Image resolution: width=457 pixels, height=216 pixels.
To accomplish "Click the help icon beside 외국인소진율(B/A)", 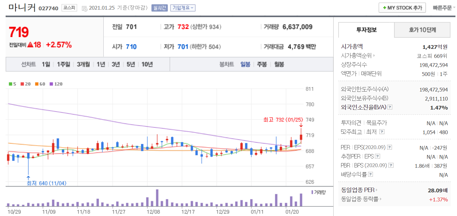I will pos(390,107).
